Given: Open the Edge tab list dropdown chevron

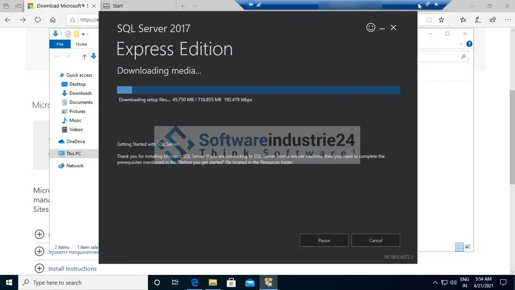Looking at the screenshot, I should click(x=195, y=6).
